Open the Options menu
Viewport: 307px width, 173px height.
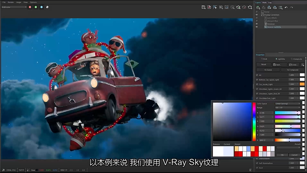[33, 2]
